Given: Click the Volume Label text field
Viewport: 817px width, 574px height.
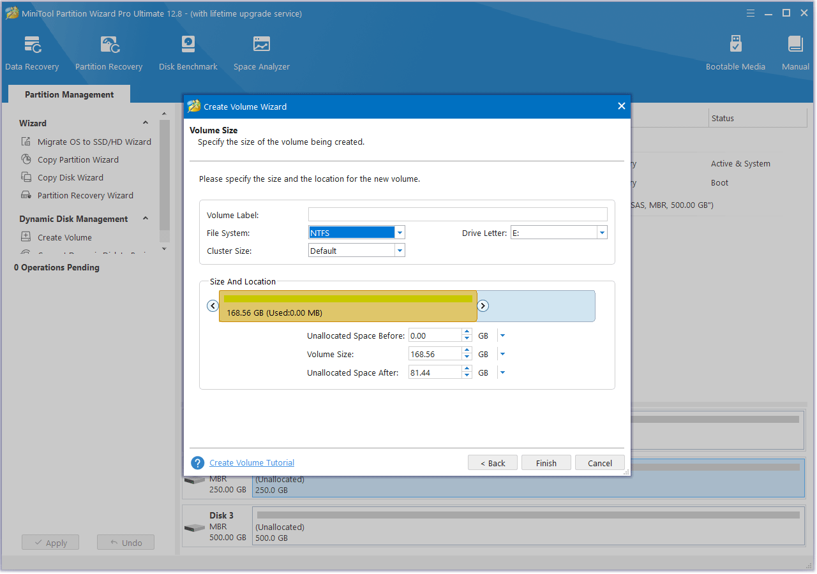Looking at the screenshot, I should pyautogui.click(x=458, y=214).
